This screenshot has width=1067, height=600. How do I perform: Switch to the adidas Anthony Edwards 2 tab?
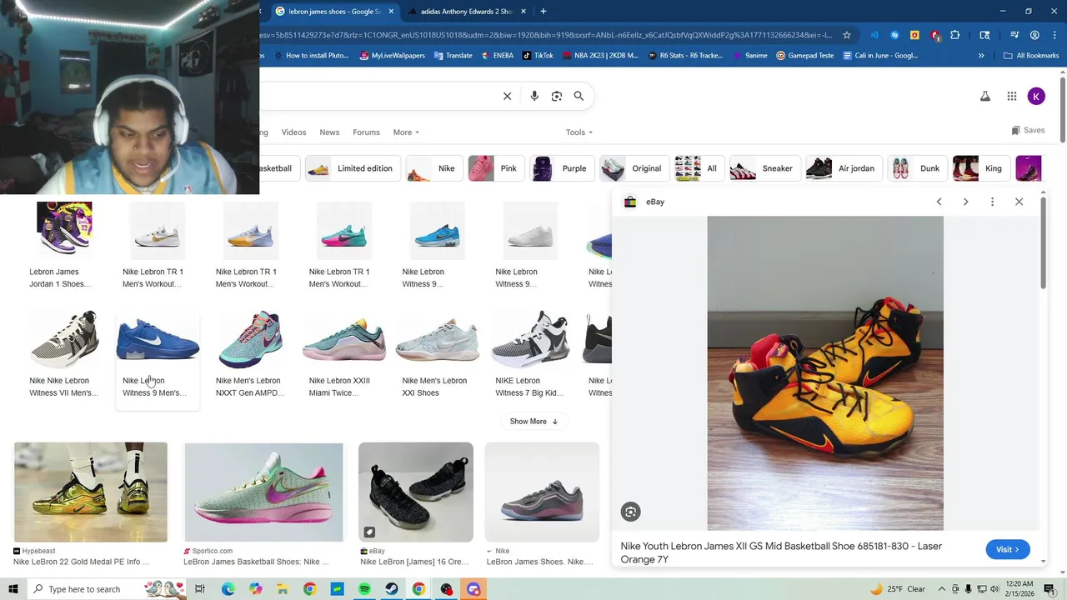click(x=467, y=12)
